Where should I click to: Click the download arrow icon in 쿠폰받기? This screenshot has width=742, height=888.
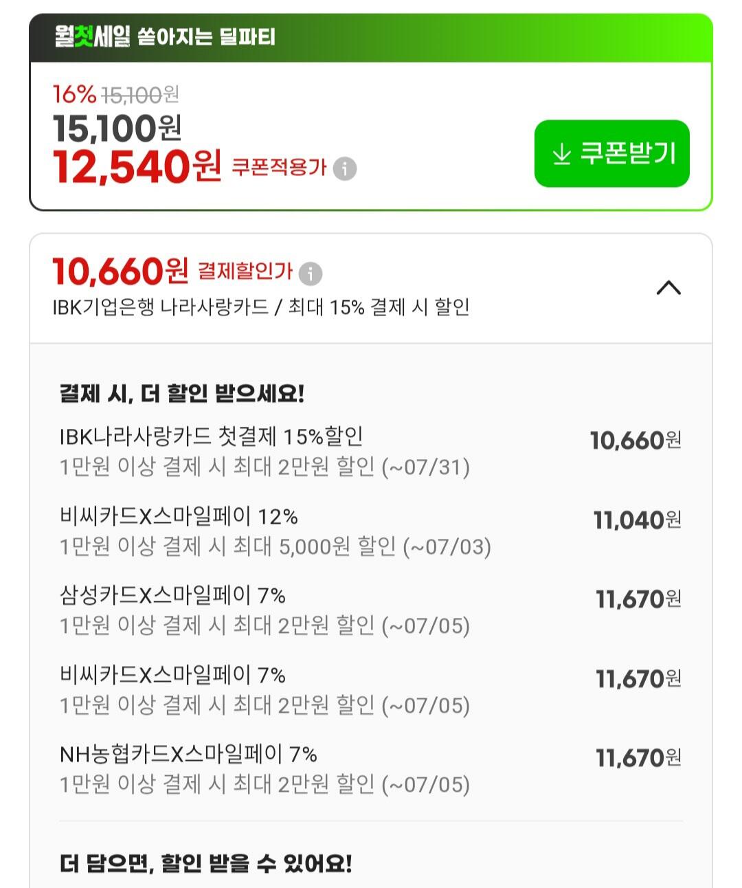point(562,154)
